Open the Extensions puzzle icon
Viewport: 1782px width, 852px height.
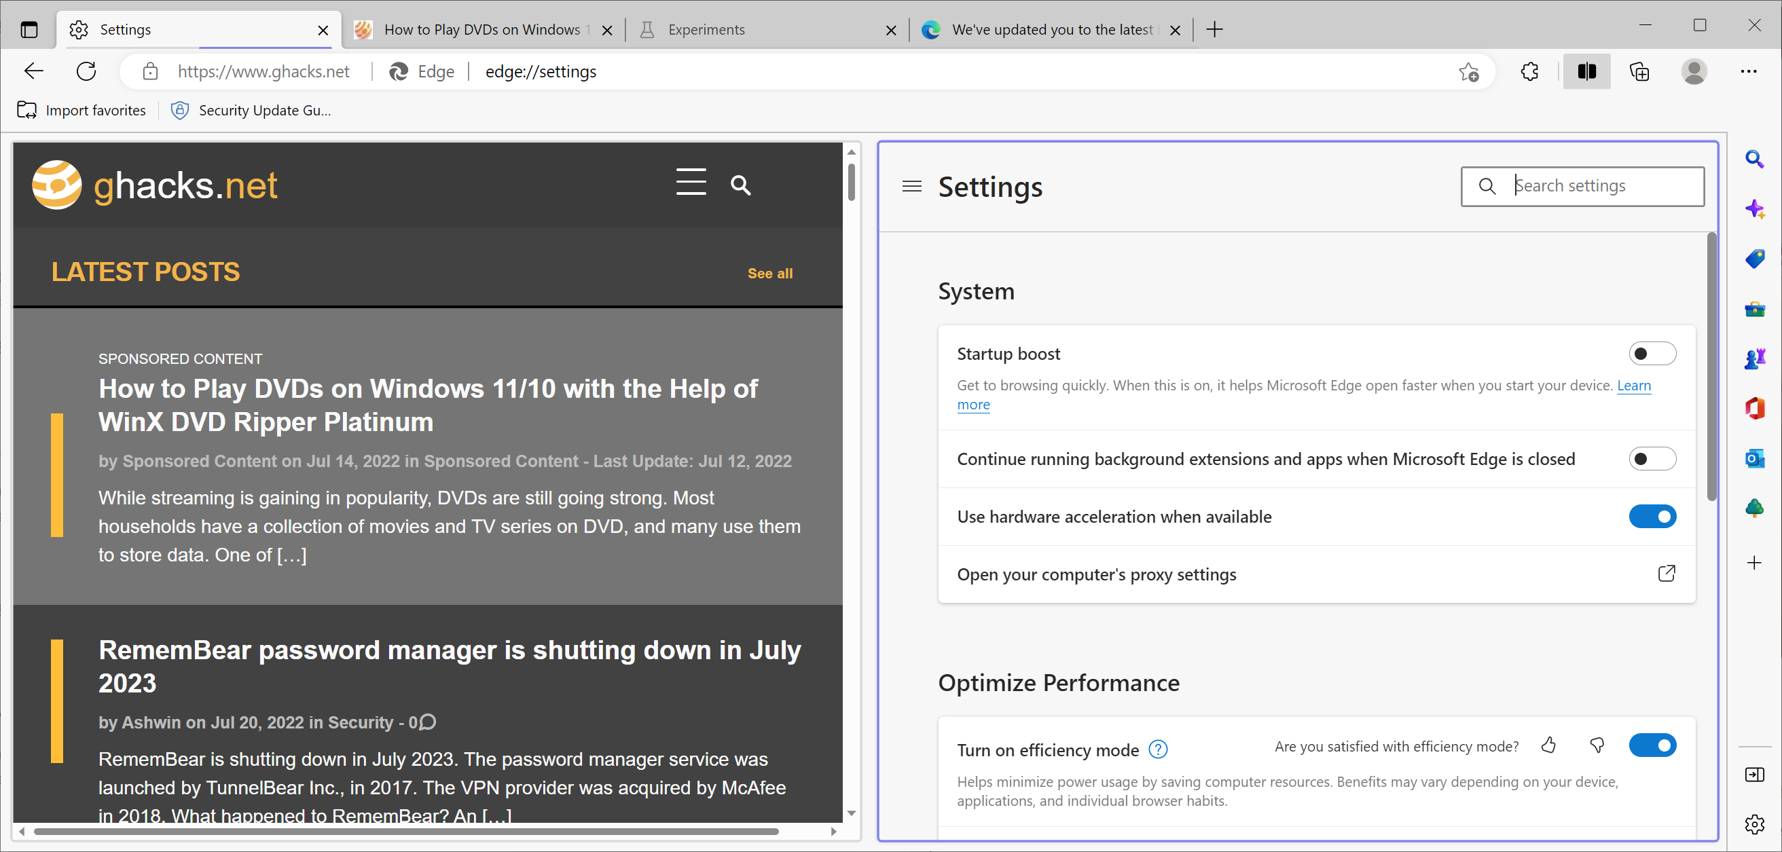pyautogui.click(x=1529, y=71)
